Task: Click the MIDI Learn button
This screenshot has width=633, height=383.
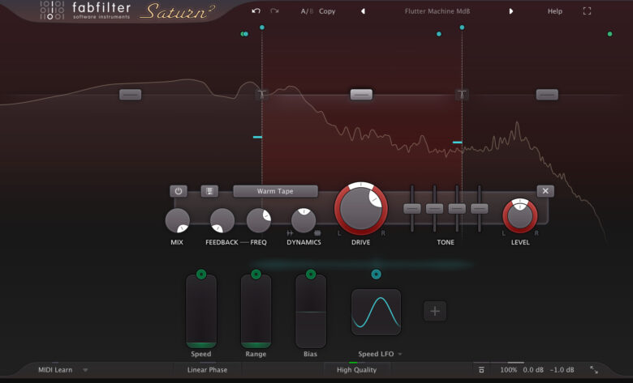Action: 55,370
